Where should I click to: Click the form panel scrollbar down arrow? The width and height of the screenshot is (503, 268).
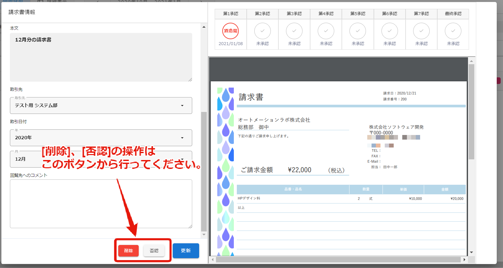pos(204,235)
